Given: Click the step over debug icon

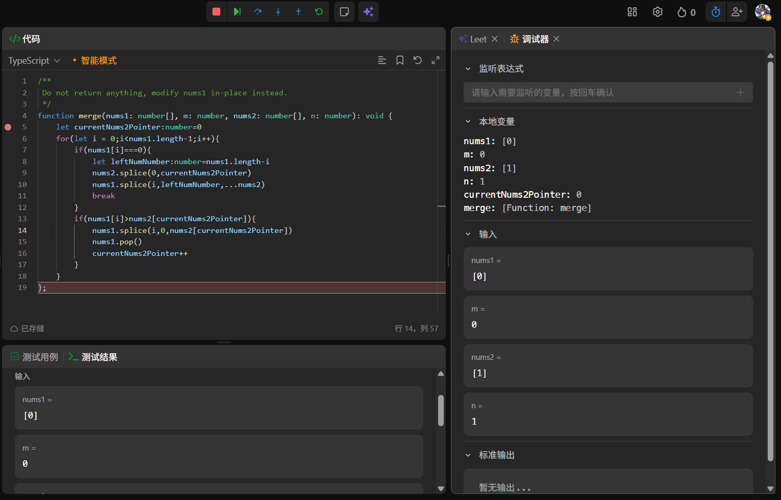Looking at the screenshot, I should click(258, 12).
